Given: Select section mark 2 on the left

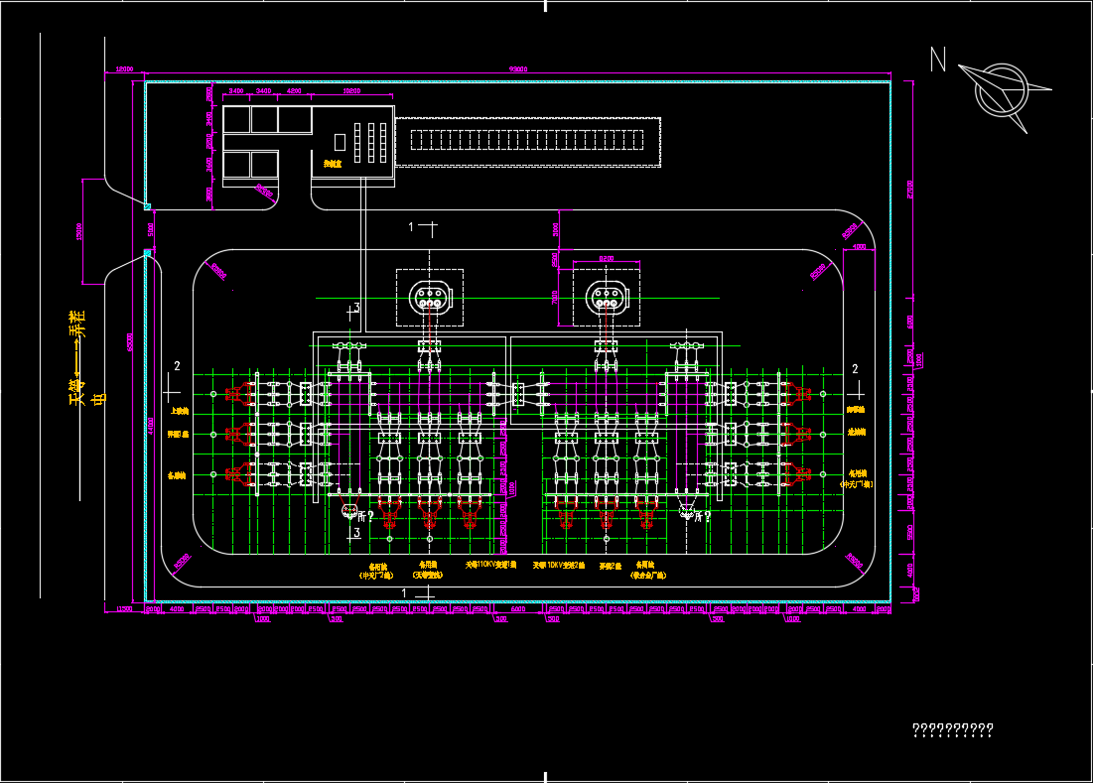Looking at the screenshot, I should click(x=173, y=383).
